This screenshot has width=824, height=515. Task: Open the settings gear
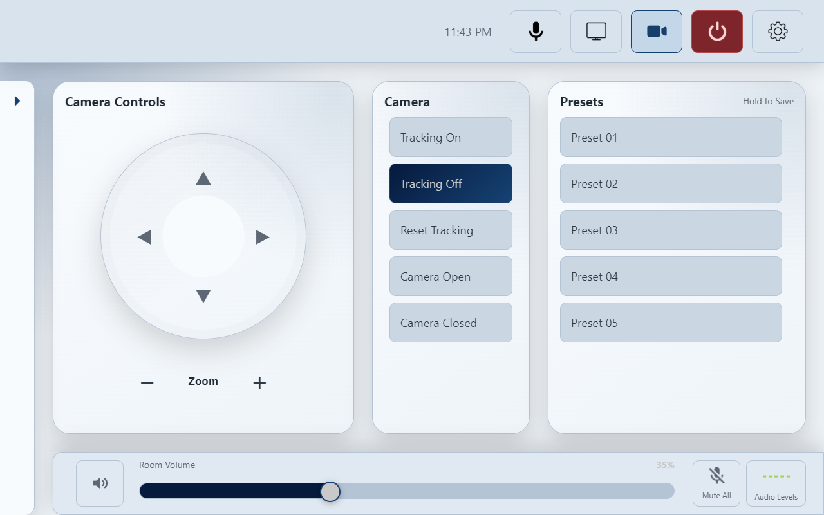point(778,32)
